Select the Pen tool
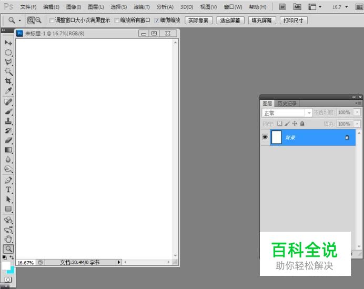 8,180
